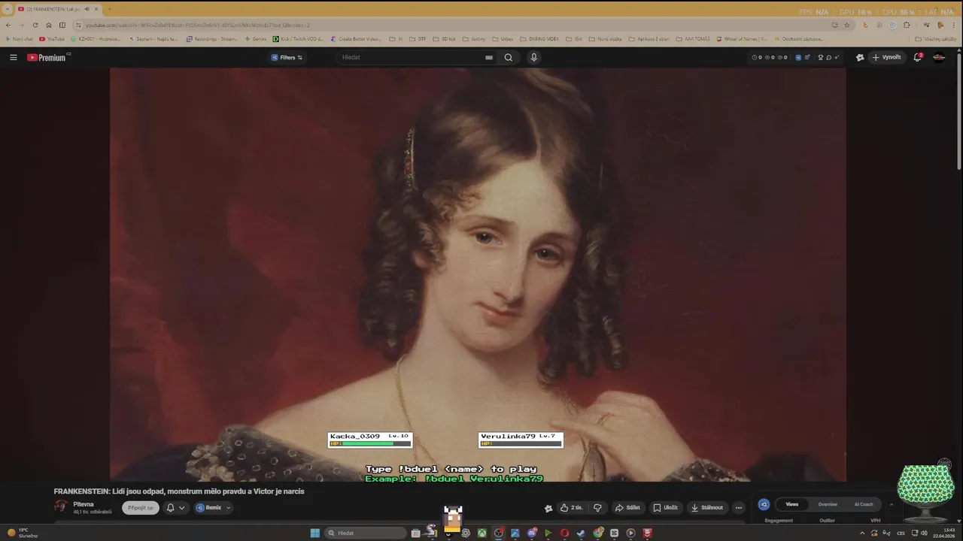
Task: Click the Windows taskbar Hledat search box
Action: pyautogui.click(x=366, y=533)
